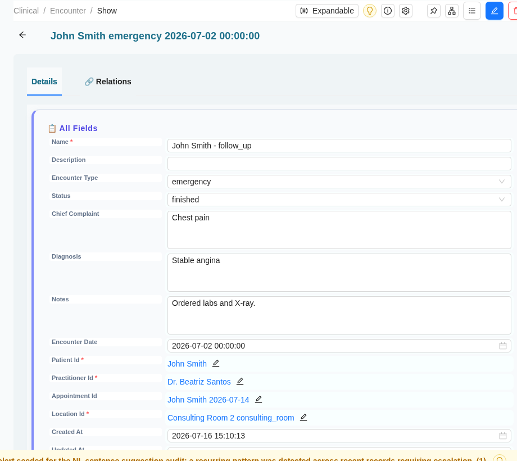This screenshot has height=461, width=517.
Task: Click the Clinical breadcrumb
Action: (26, 11)
